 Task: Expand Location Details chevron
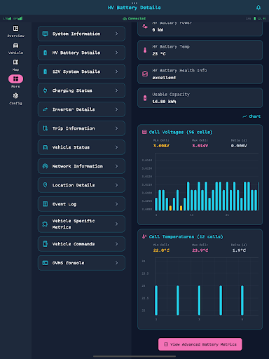pyautogui.click(x=117, y=185)
